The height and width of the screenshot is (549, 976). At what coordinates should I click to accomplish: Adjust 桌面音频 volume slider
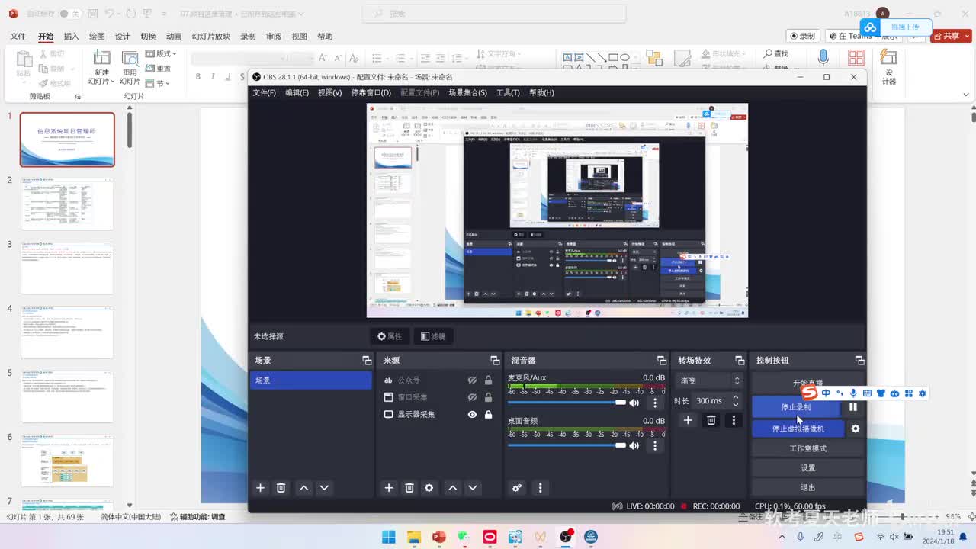(x=567, y=445)
